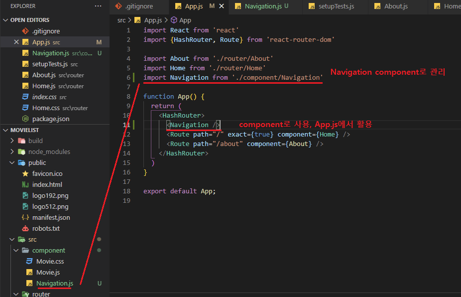Image resolution: width=461 pixels, height=297 pixels.
Task: Close App.js in Open Editors list
Action: 16,42
